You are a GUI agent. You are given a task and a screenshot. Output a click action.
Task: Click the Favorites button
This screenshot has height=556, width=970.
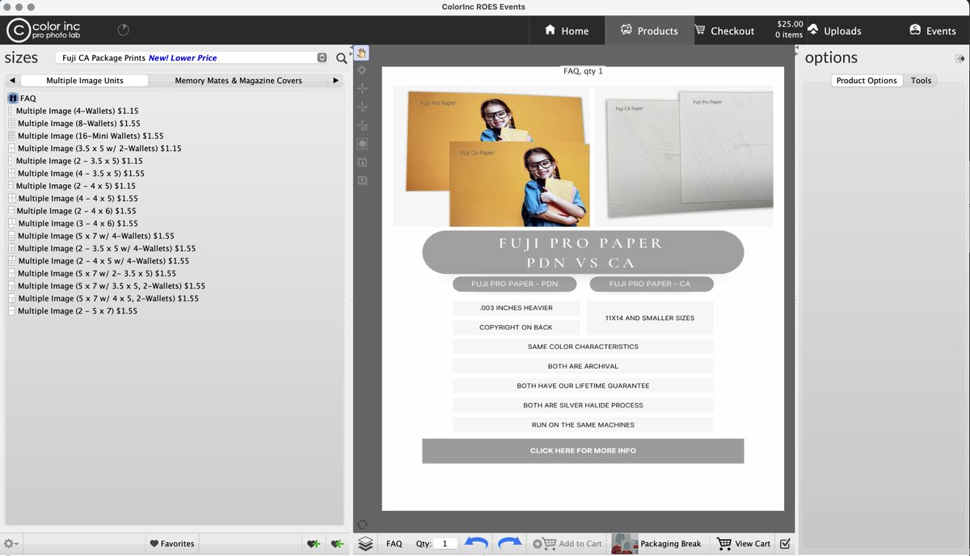(172, 544)
